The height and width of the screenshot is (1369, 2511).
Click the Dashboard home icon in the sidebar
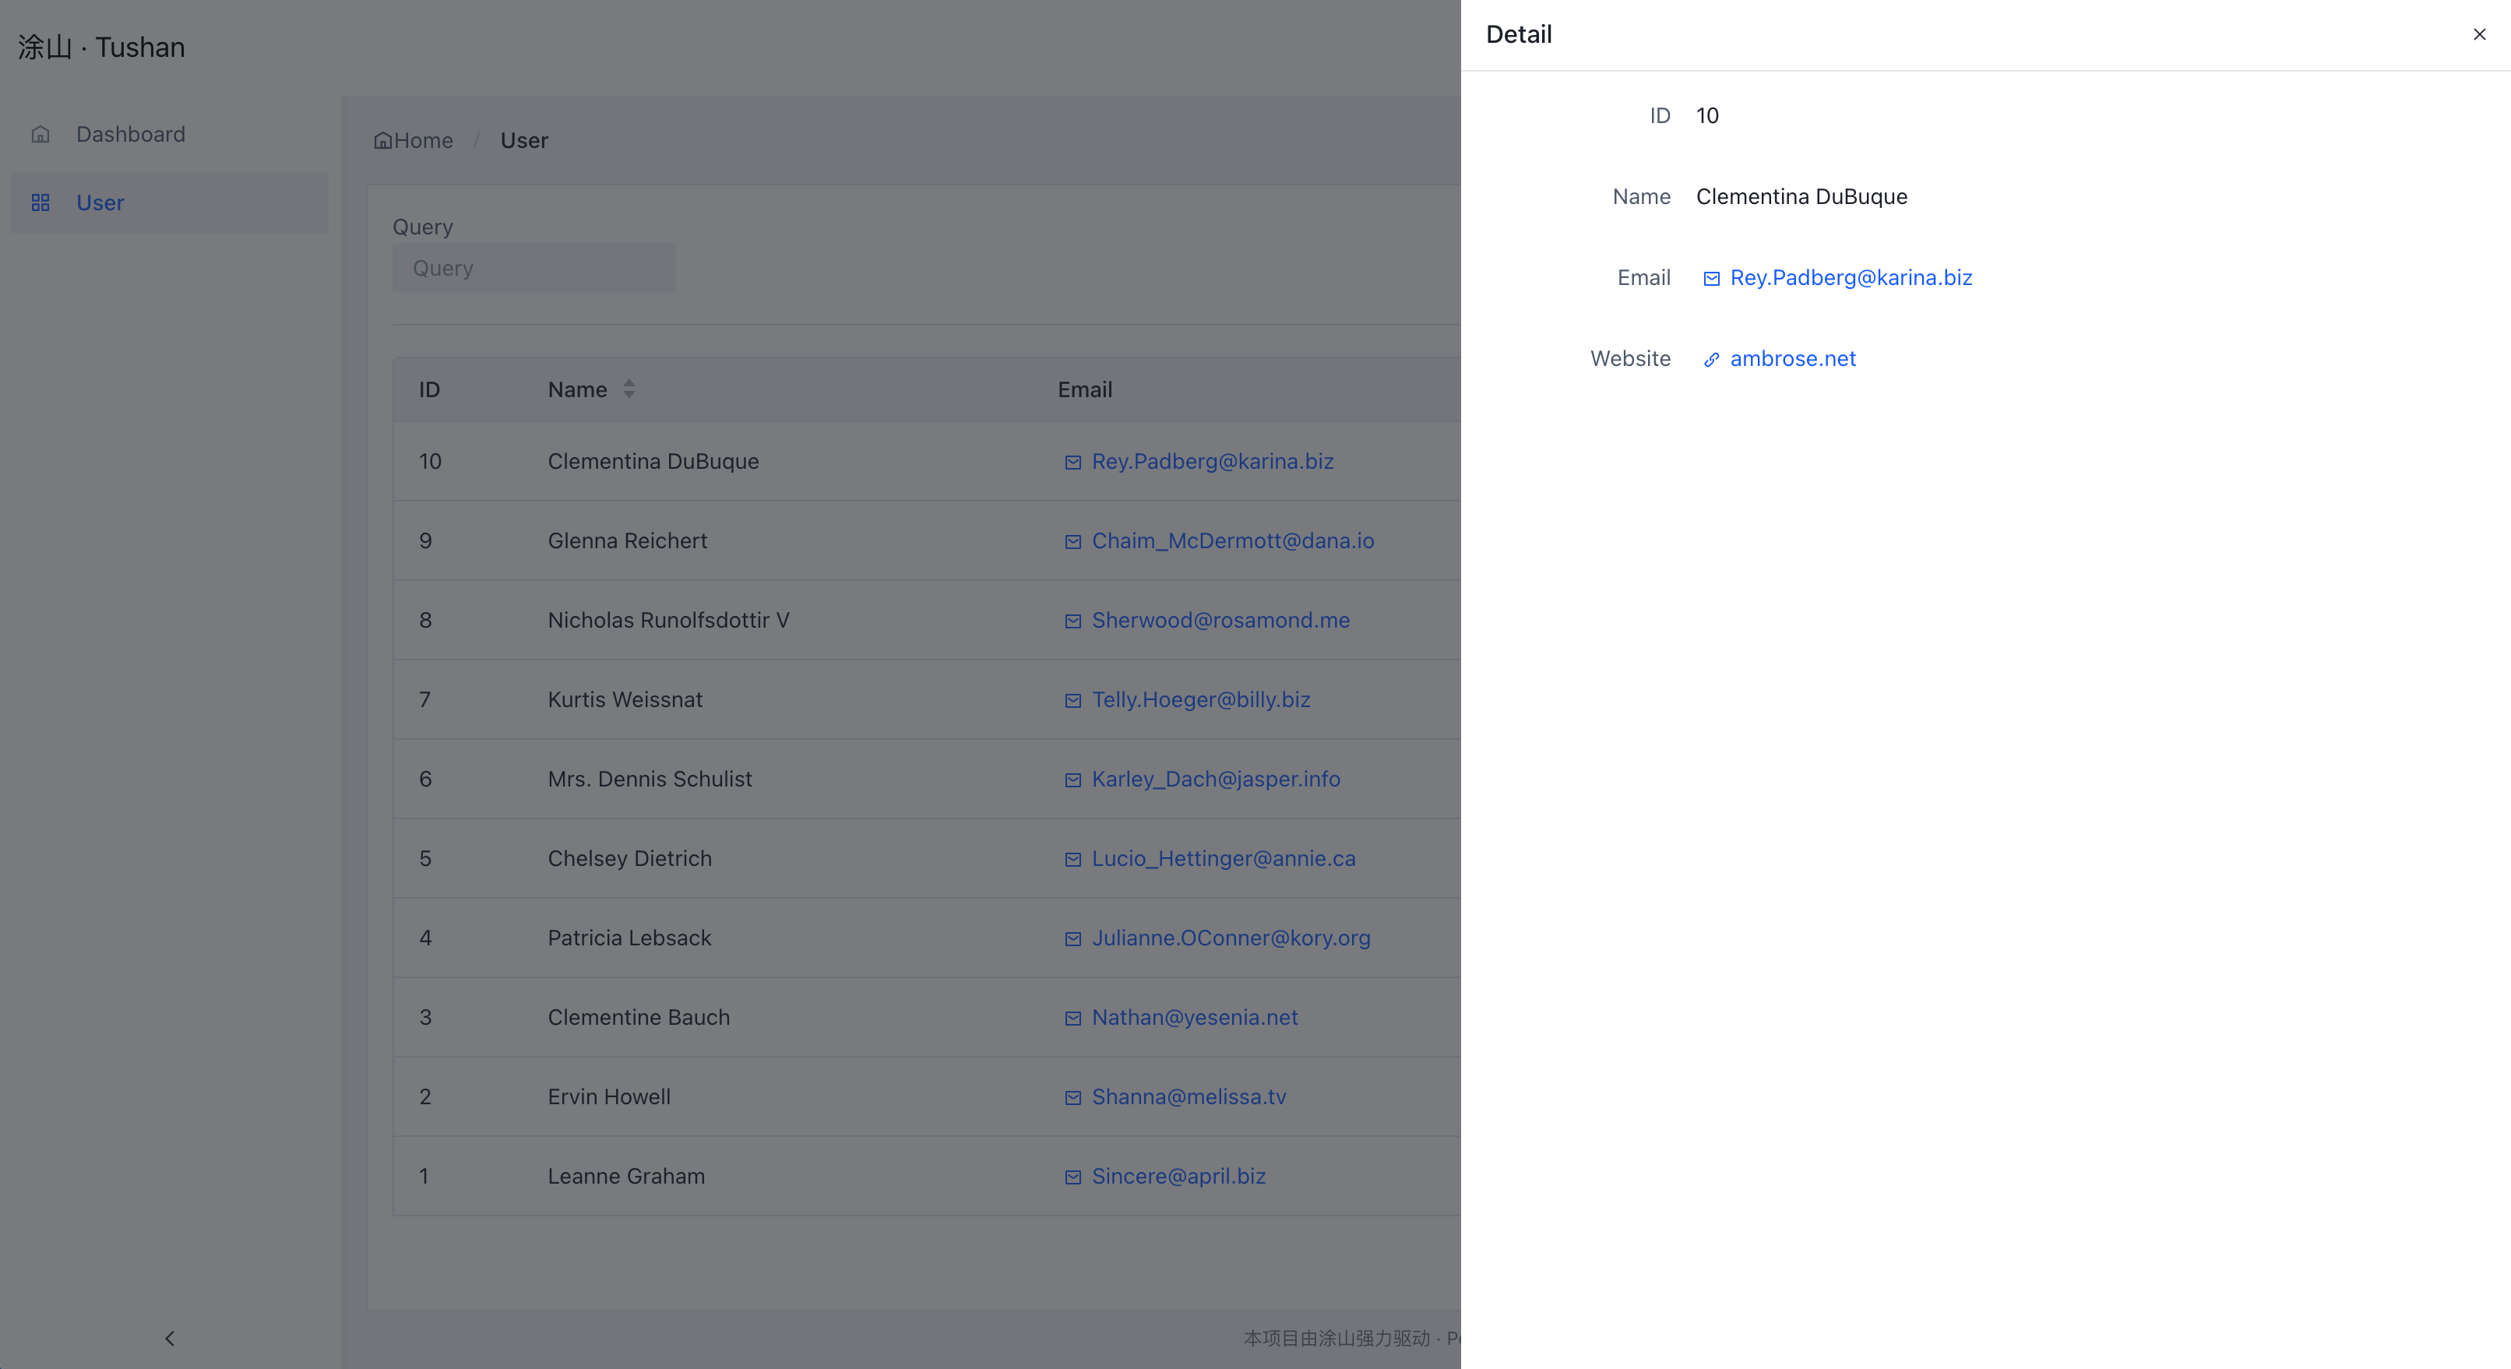[x=40, y=135]
